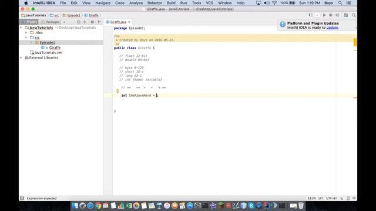The image size is (376, 211).
Task: Click the volume icon in menu bar
Action: pos(266,3)
